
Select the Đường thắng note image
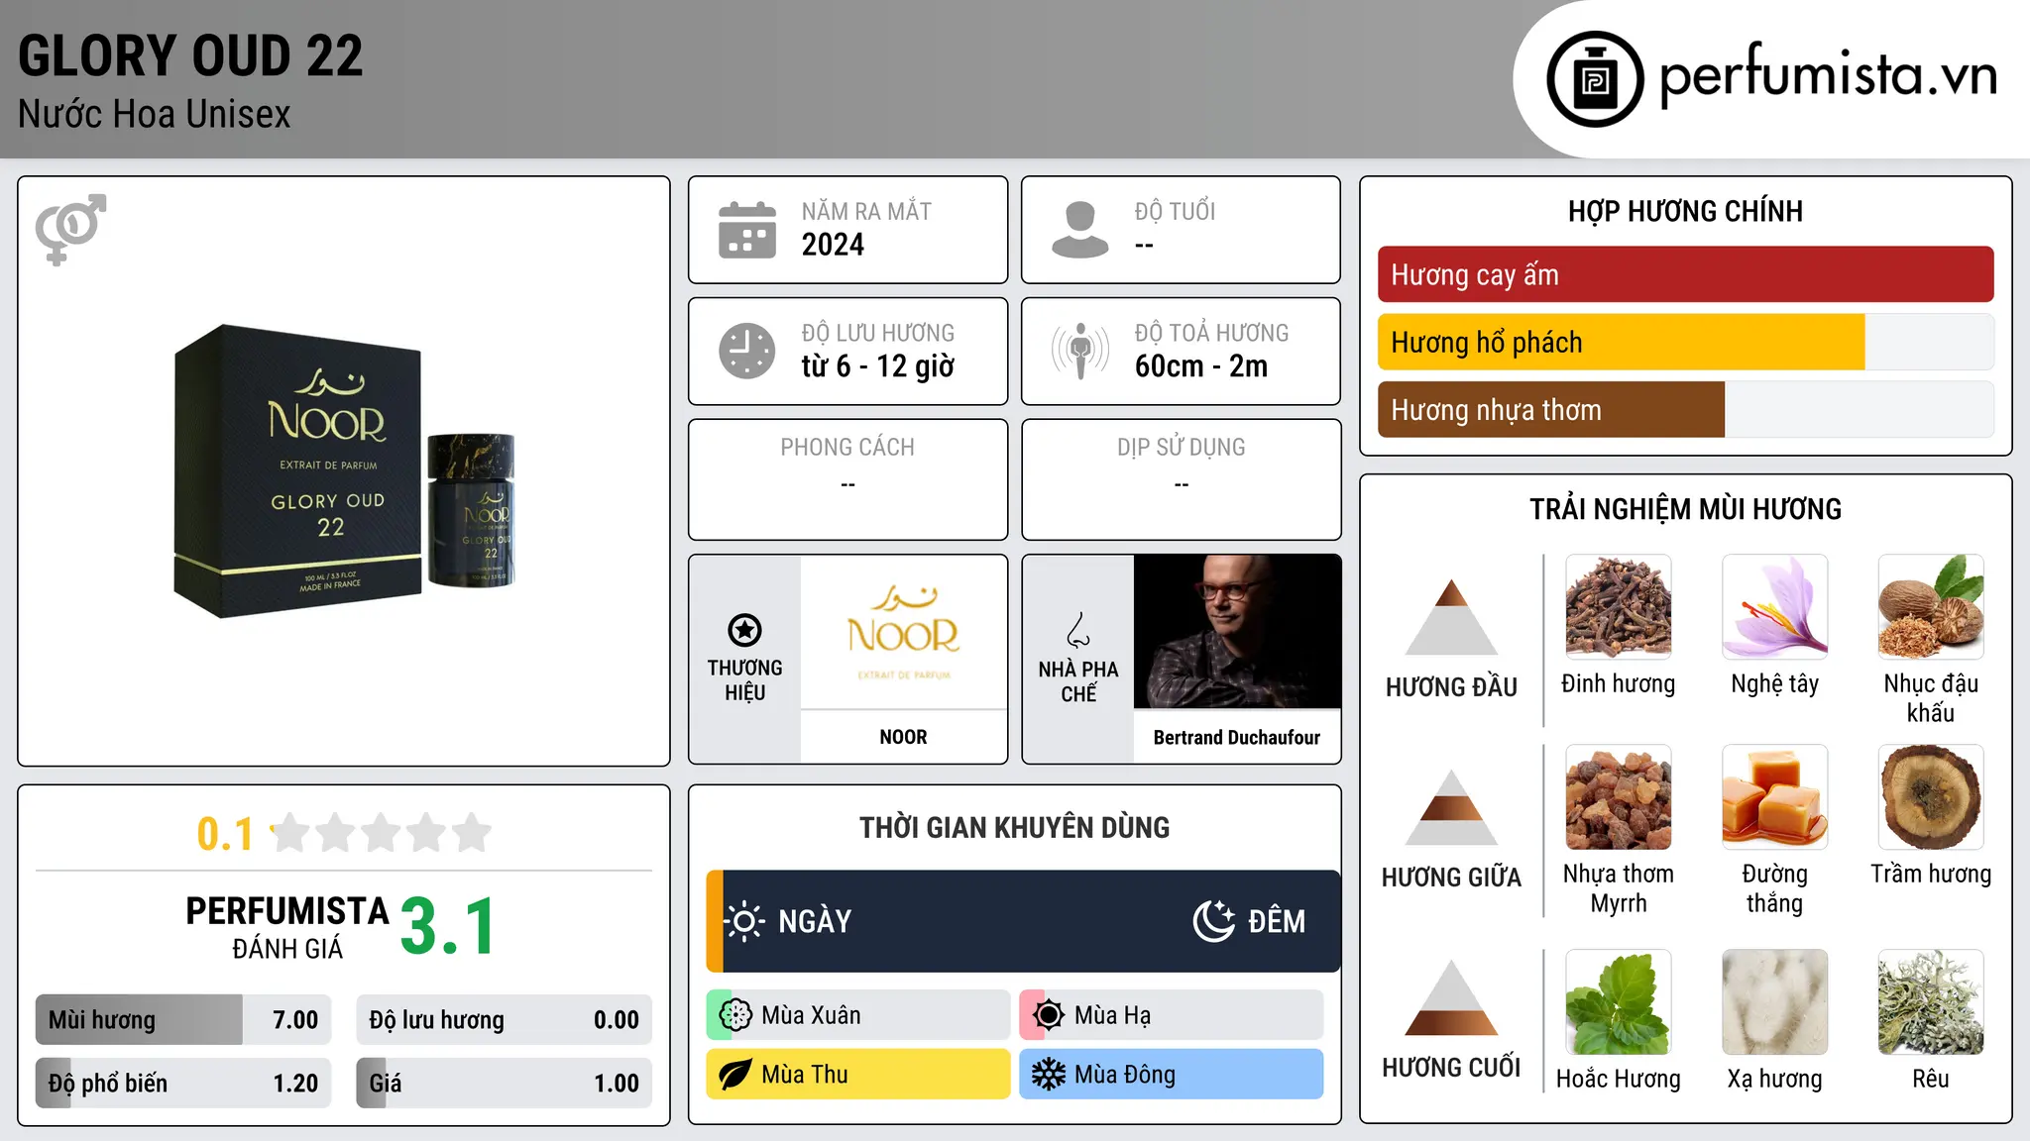point(1775,797)
